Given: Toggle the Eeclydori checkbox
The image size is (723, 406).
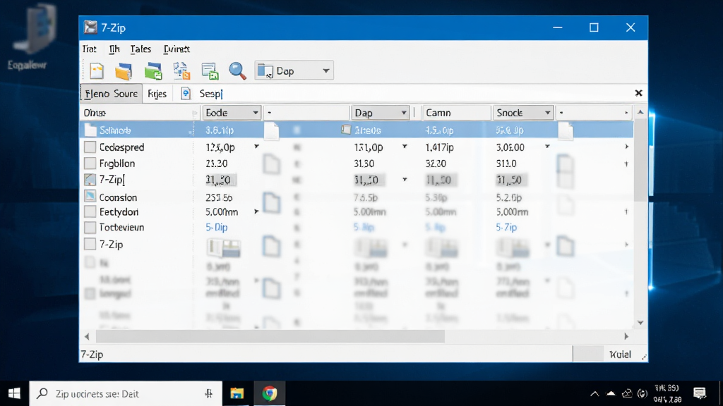Looking at the screenshot, I should [x=90, y=211].
